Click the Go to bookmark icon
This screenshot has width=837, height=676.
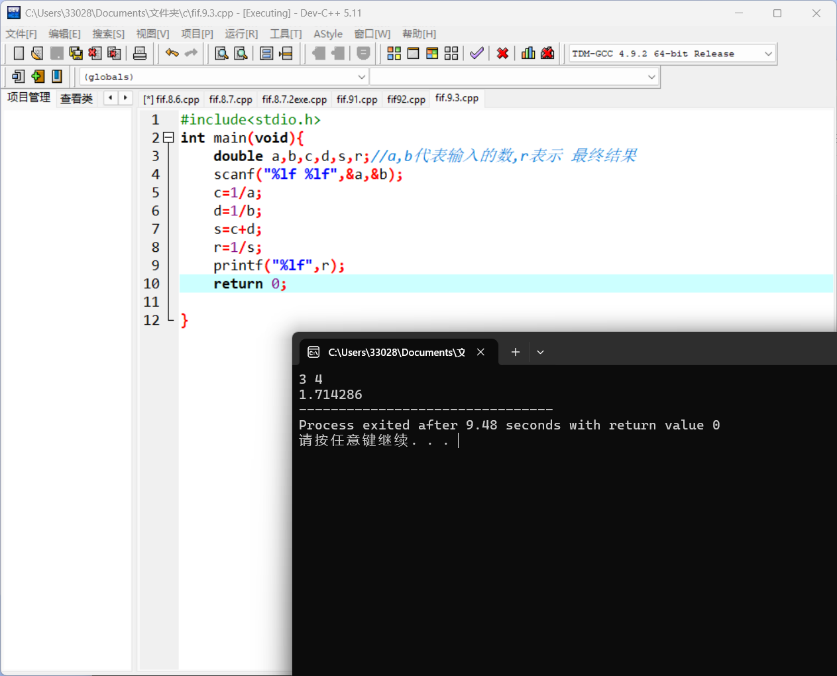point(57,77)
